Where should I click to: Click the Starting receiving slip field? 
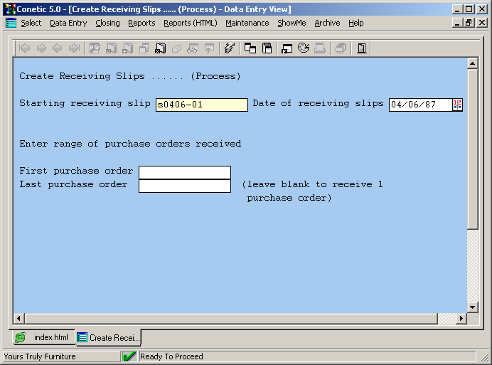point(202,105)
